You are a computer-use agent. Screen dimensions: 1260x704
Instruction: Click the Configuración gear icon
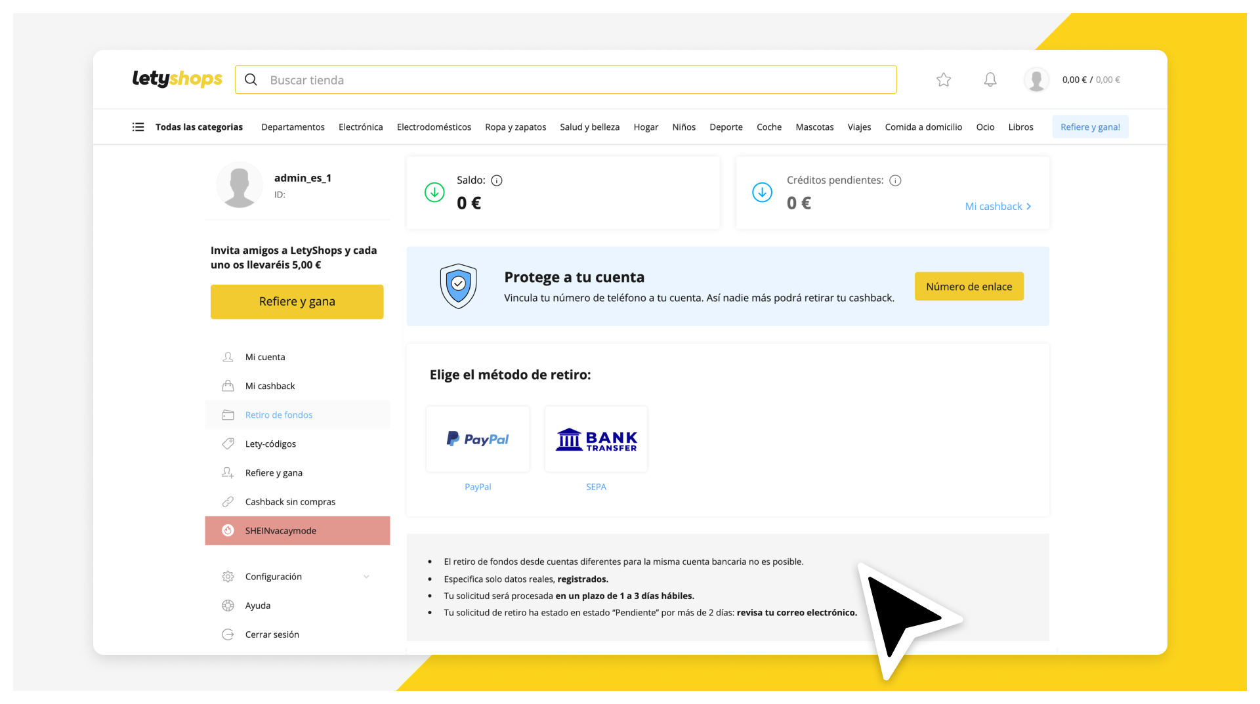coord(228,576)
